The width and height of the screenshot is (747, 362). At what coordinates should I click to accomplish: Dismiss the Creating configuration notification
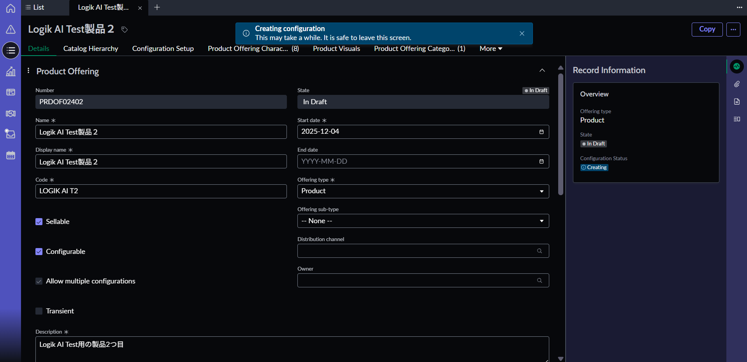pos(522,33)
